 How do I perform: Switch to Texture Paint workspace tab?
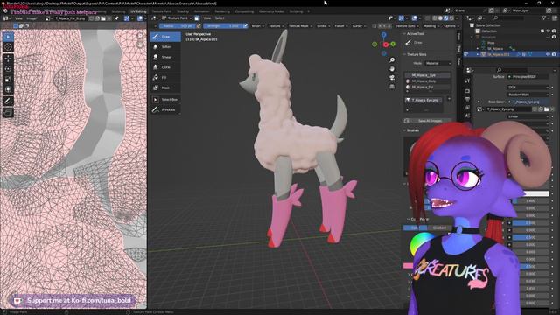(162, 11)
